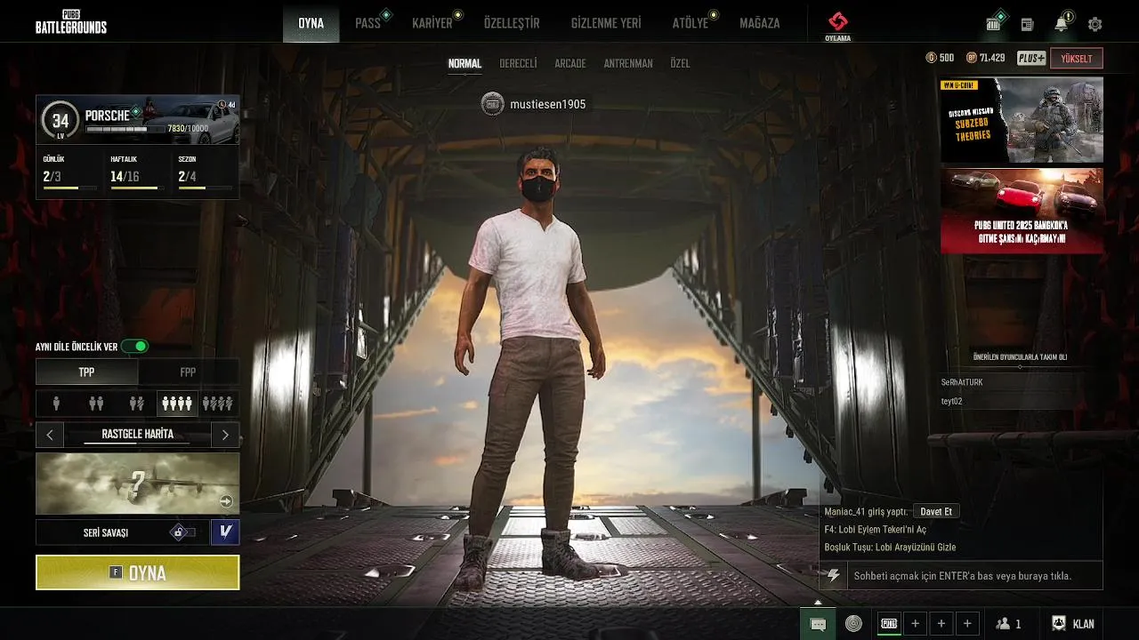
Task: Click the blue V badge icon
Action: (225, 532)
